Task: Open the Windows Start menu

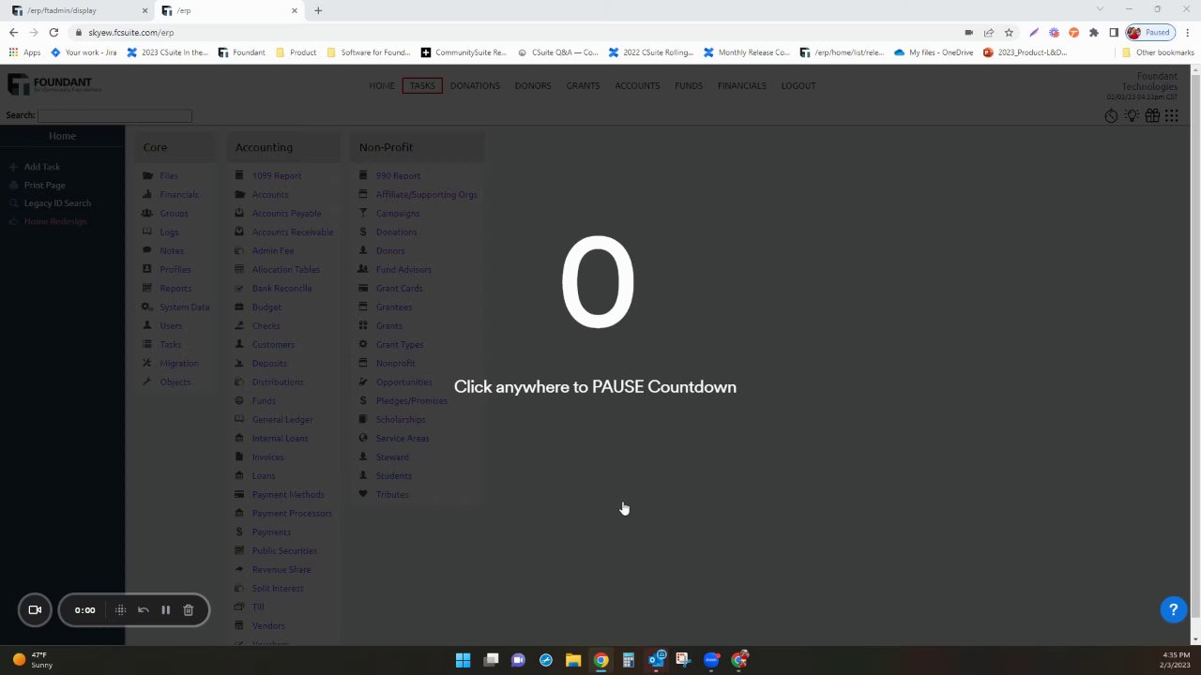Action: pyautogui.click(x=463, y=660)
